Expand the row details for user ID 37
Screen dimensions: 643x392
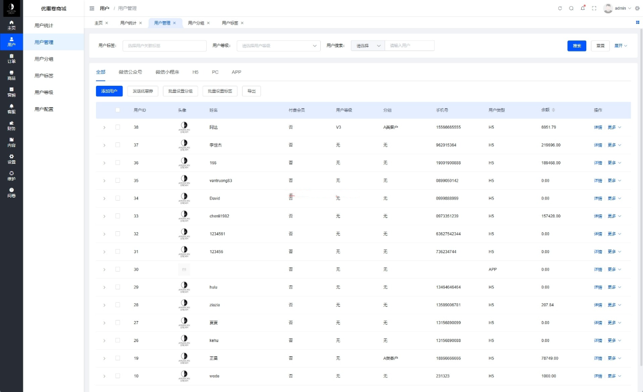[104, 145]
